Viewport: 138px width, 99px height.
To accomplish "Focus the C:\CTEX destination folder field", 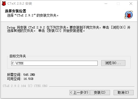I will 54,63.
